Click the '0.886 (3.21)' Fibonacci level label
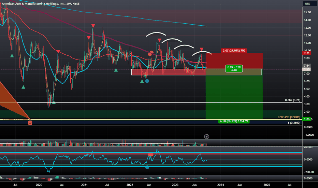This screenshot has width=318, height=188. [x=292, y=100]
